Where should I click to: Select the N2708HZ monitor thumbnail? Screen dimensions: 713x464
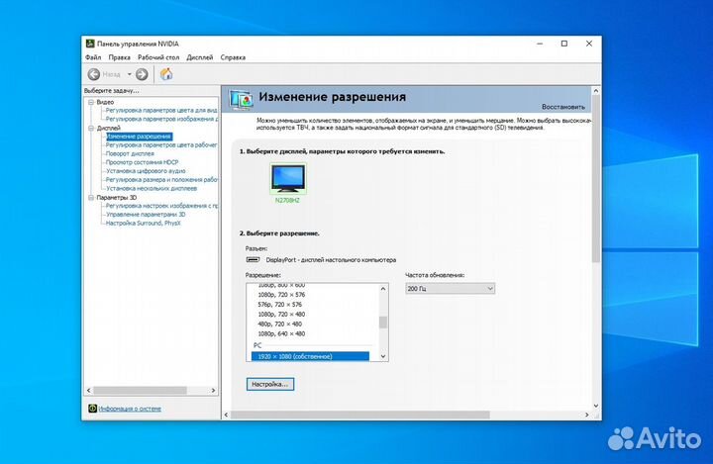tap(288, 179)
